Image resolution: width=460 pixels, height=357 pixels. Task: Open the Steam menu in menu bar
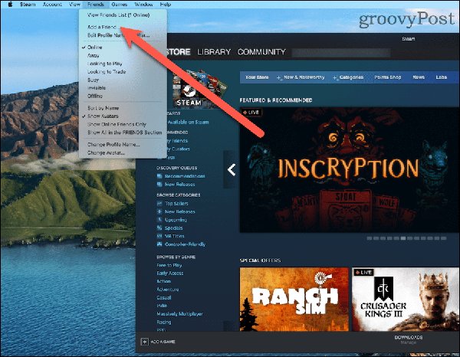pos(28,5)
